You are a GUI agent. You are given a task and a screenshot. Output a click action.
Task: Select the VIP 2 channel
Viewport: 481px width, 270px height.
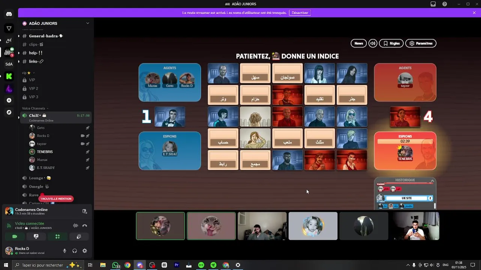click(x=56, y=88)
